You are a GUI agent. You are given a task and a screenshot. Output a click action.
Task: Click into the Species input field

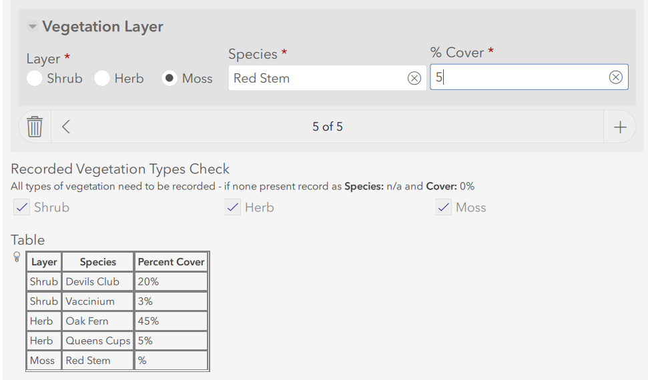(x=317, y=78)
